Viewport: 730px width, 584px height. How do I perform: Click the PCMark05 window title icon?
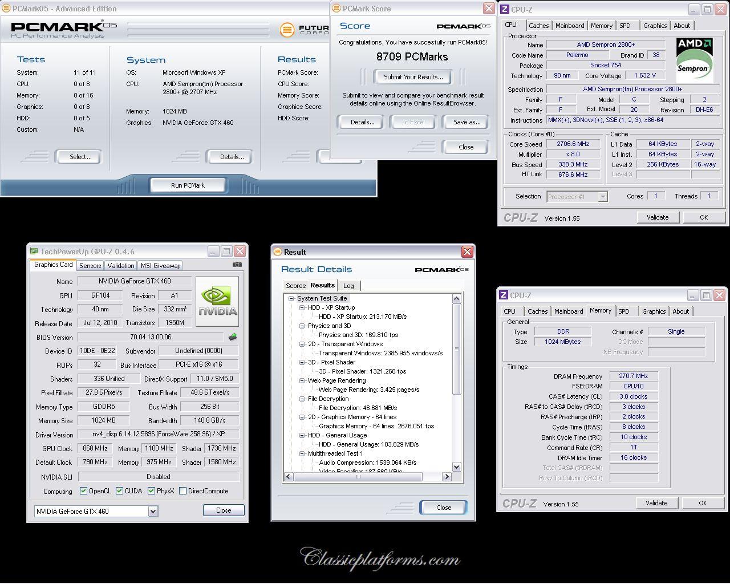[x=6, y=9]
